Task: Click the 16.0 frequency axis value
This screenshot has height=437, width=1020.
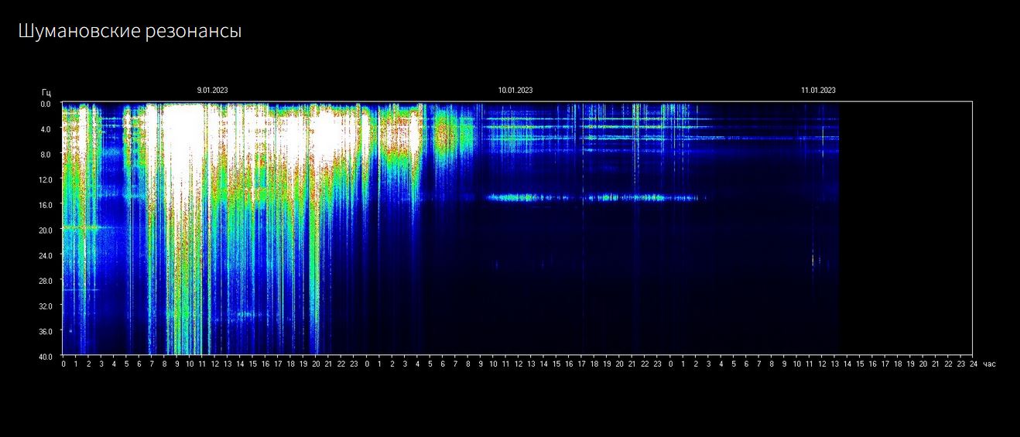Action: (45, 204)
